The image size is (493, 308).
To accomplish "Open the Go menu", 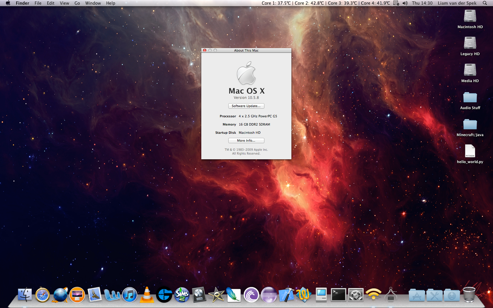I will [77, 3].
